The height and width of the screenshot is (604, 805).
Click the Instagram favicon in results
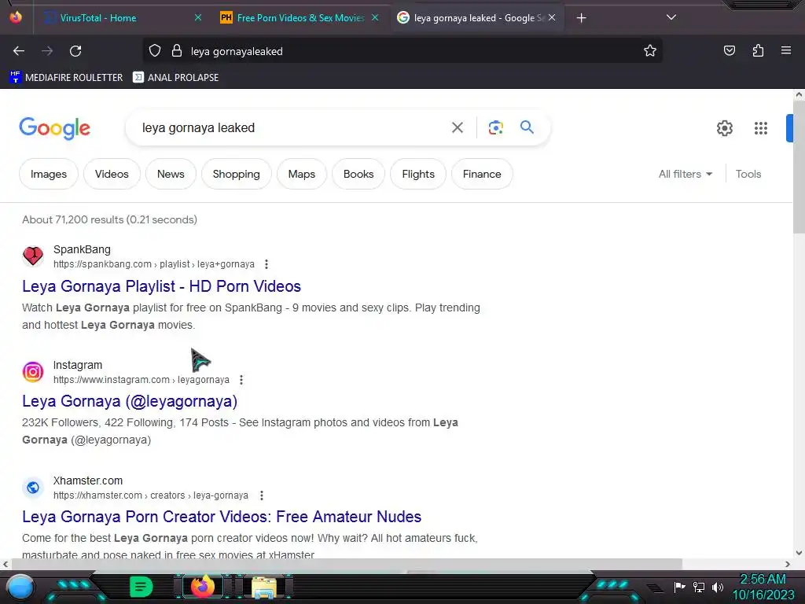point(33,372)
